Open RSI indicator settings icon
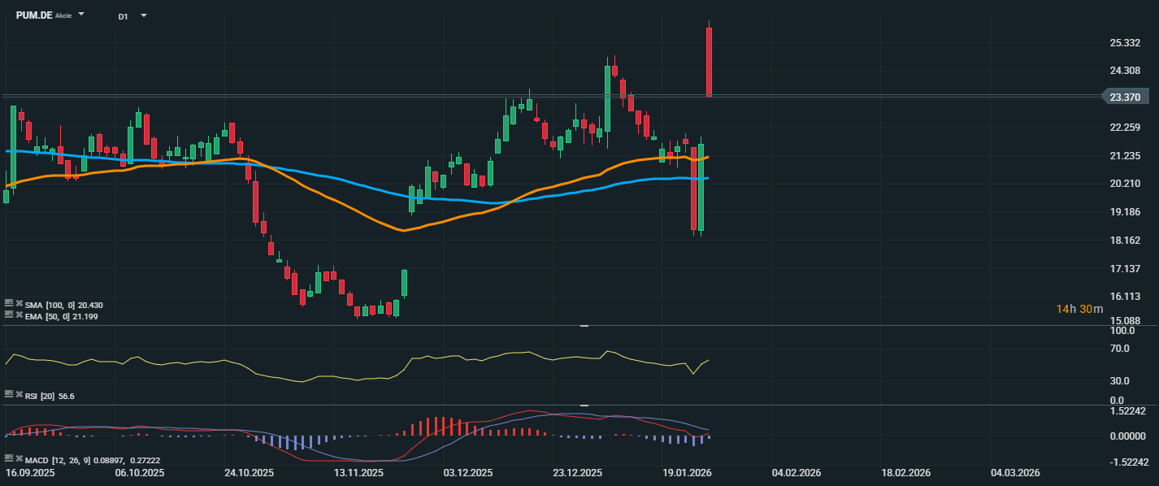The width and height of the screenshot is (1159, 486). [x=9, y=395]
